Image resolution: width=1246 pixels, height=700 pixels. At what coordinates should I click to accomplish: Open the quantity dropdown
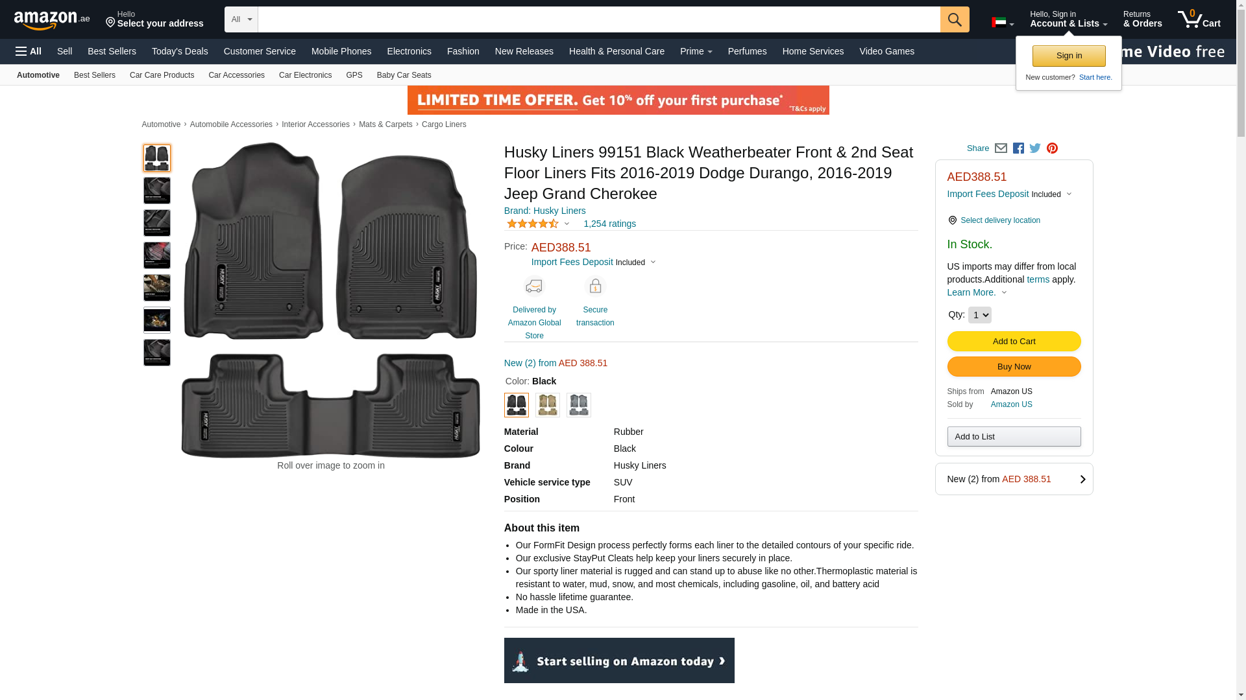979,315
